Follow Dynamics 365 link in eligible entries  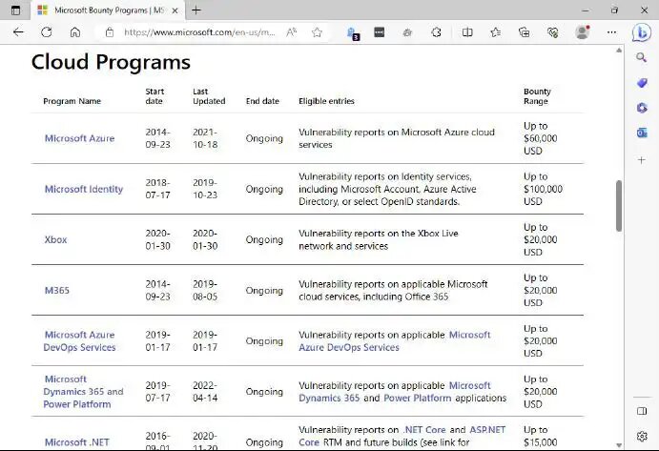pyautogui.click(x=329, y=398)
